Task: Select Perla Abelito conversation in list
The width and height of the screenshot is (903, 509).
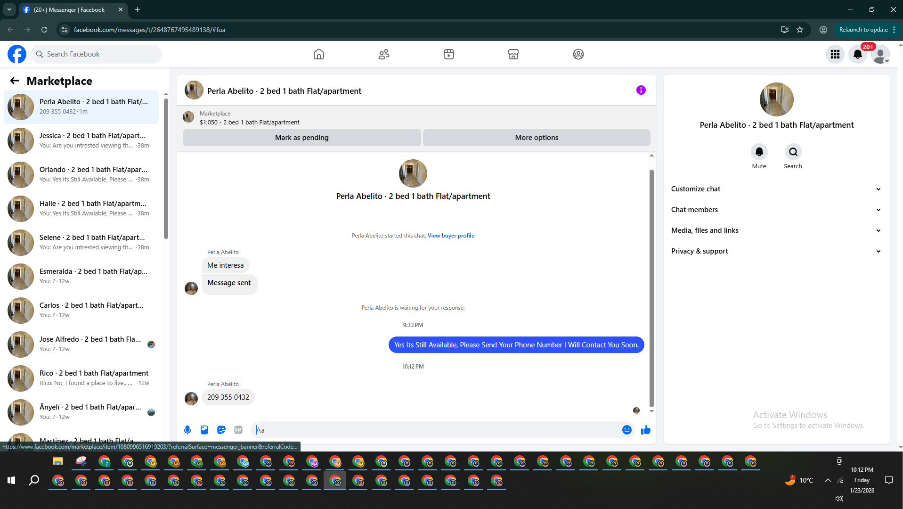Action: coord(81,107)
